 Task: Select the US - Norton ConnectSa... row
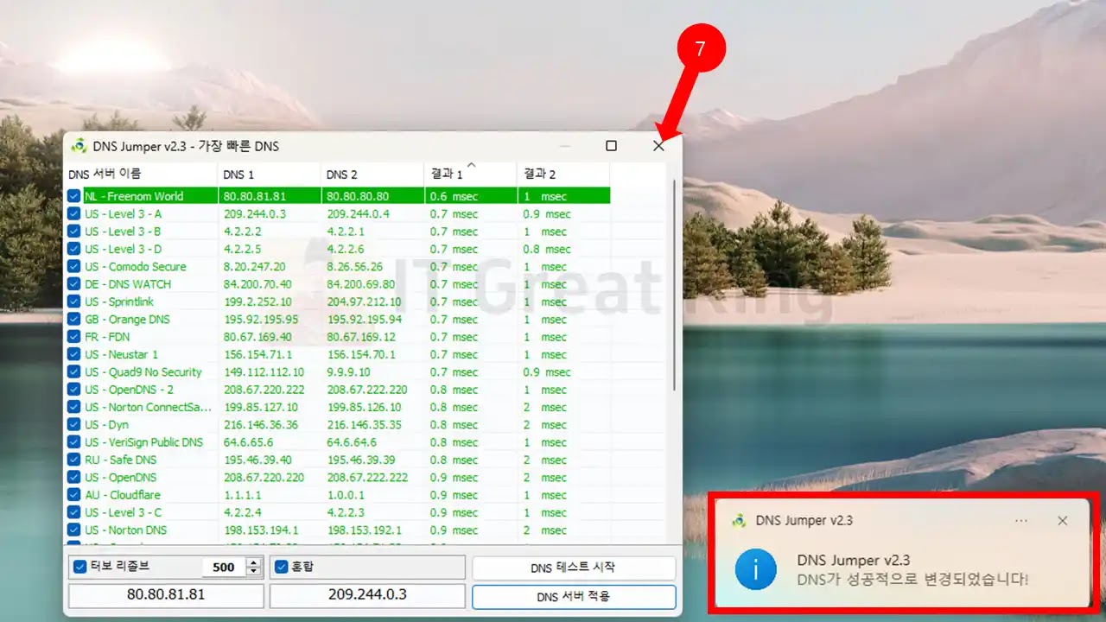tap(338, 407)
